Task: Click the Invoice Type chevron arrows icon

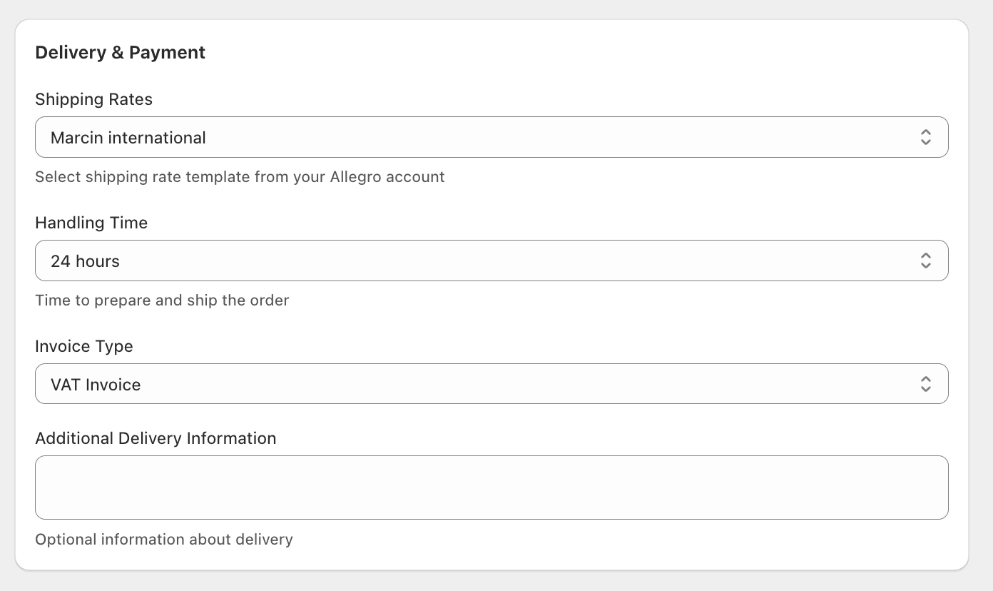Action: pos(925,384)
